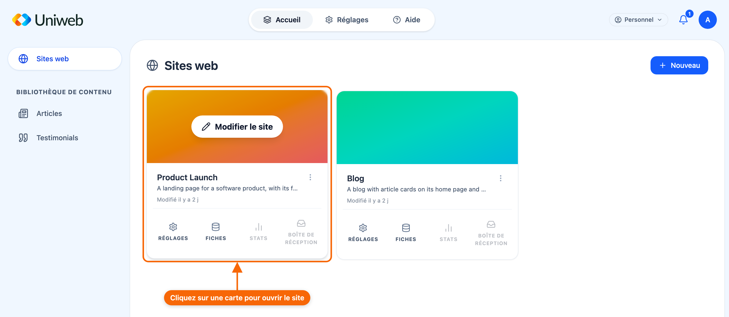729x317 pixels.
Task: Select Sites web in sidebar
Action: [x=65, y=59]
